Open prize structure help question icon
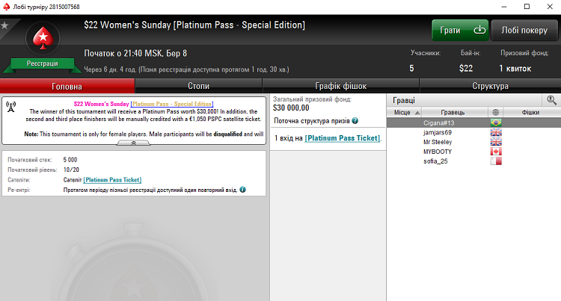Viewport: 561px width, 301px height. tap(355, 121)
